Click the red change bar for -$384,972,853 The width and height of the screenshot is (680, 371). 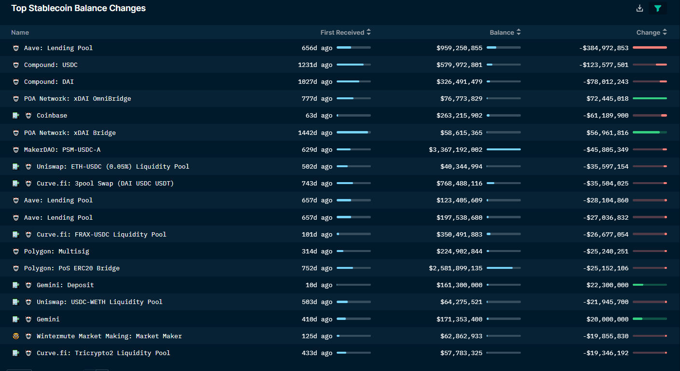tap(650, 48)
